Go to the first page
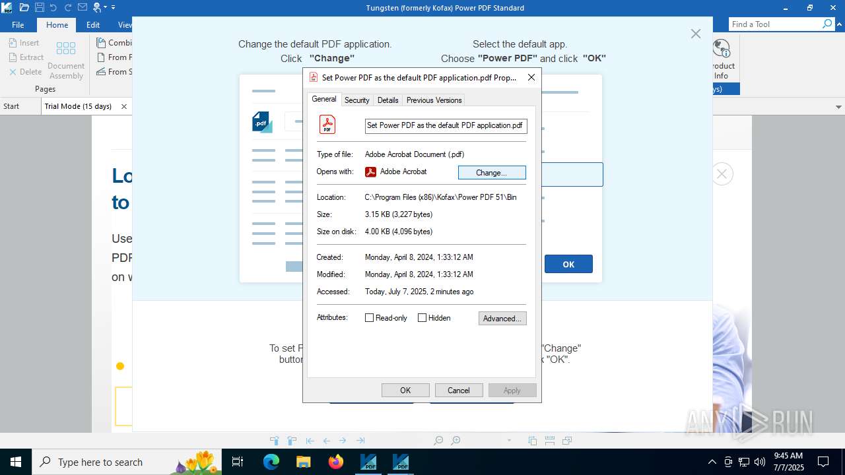 (x=310, y=441)
